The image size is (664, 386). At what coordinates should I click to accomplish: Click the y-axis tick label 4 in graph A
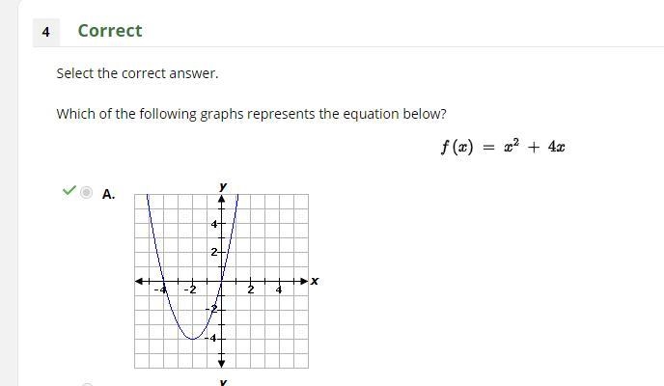pos(214,224)
